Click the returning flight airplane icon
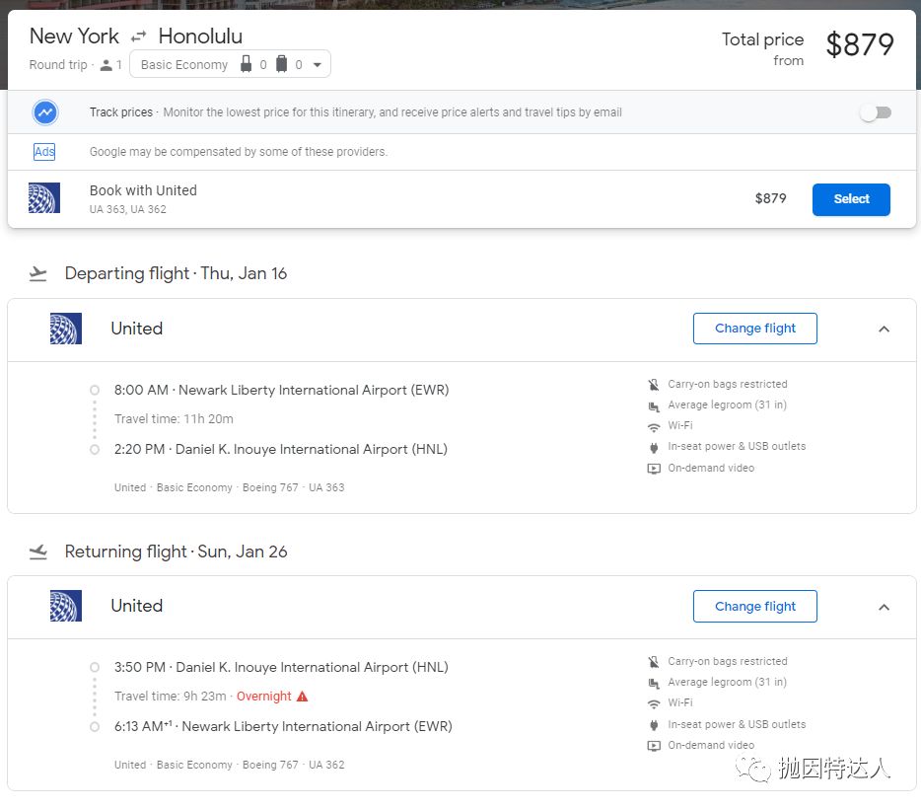Screen dimensions: 921x809 coord(38,552)
